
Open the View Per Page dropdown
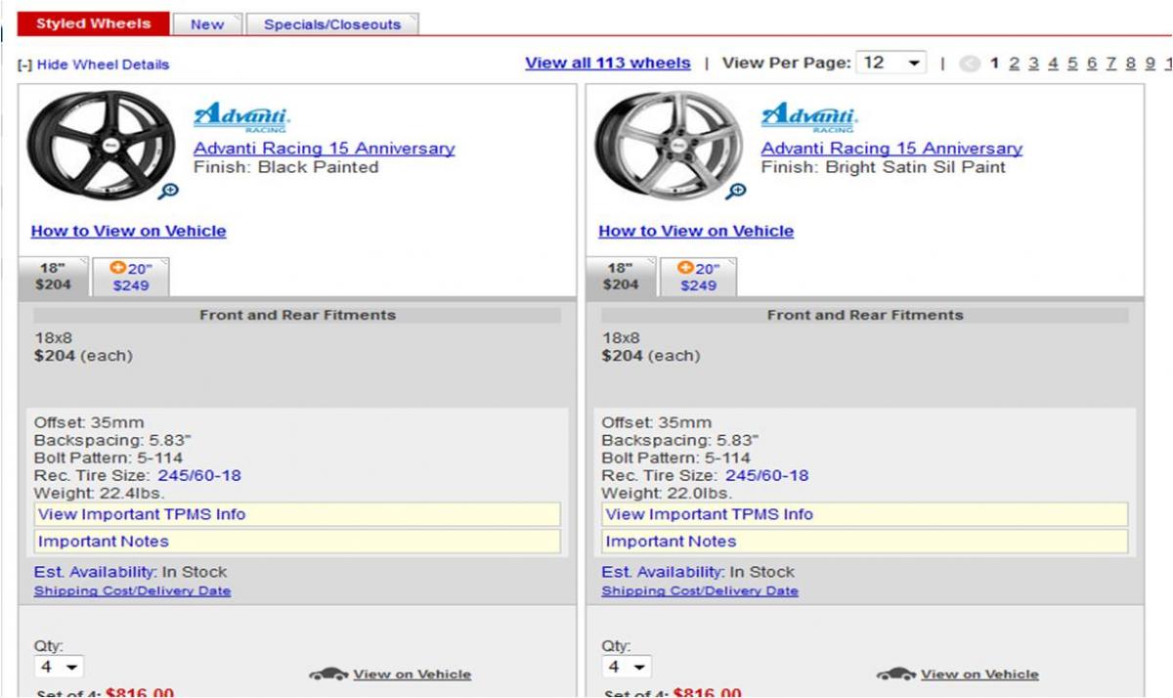click(x=891, y=63)
